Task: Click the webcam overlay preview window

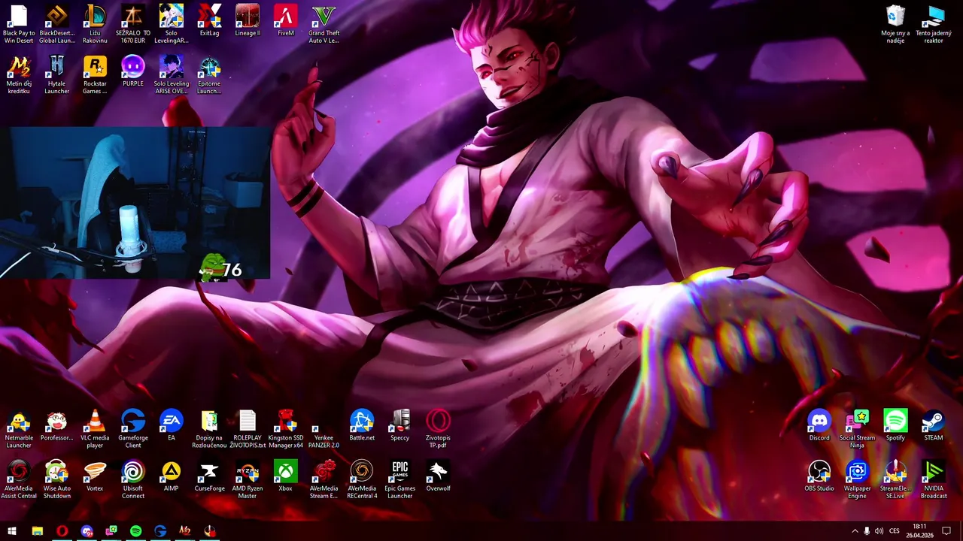Action: click(x=135, y=203)
